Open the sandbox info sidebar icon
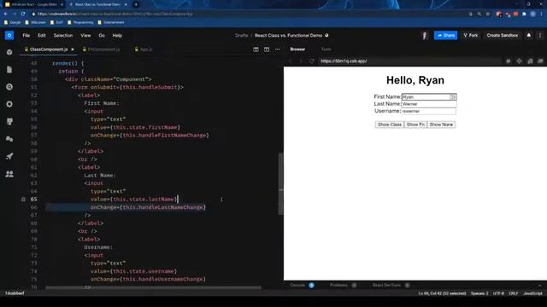547x307 pixels. 9,52
